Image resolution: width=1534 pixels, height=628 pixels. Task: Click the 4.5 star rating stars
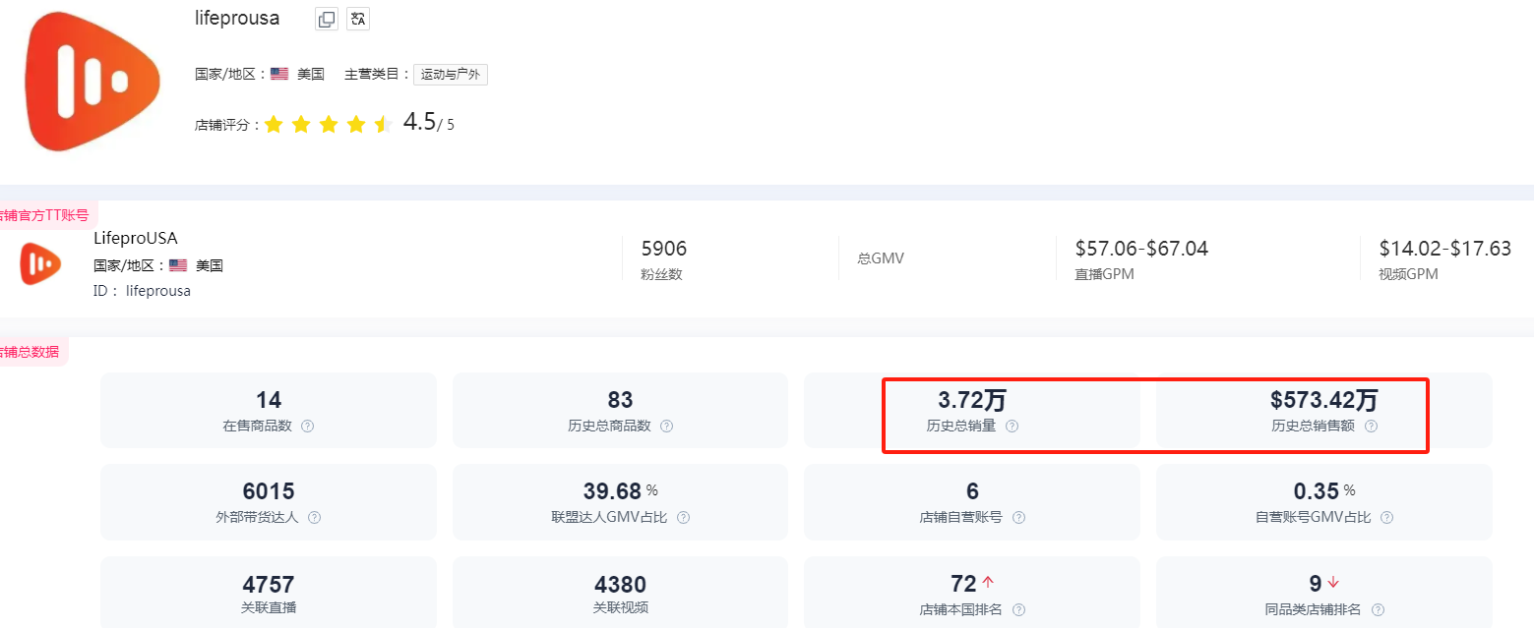click(x=328, y=125)
